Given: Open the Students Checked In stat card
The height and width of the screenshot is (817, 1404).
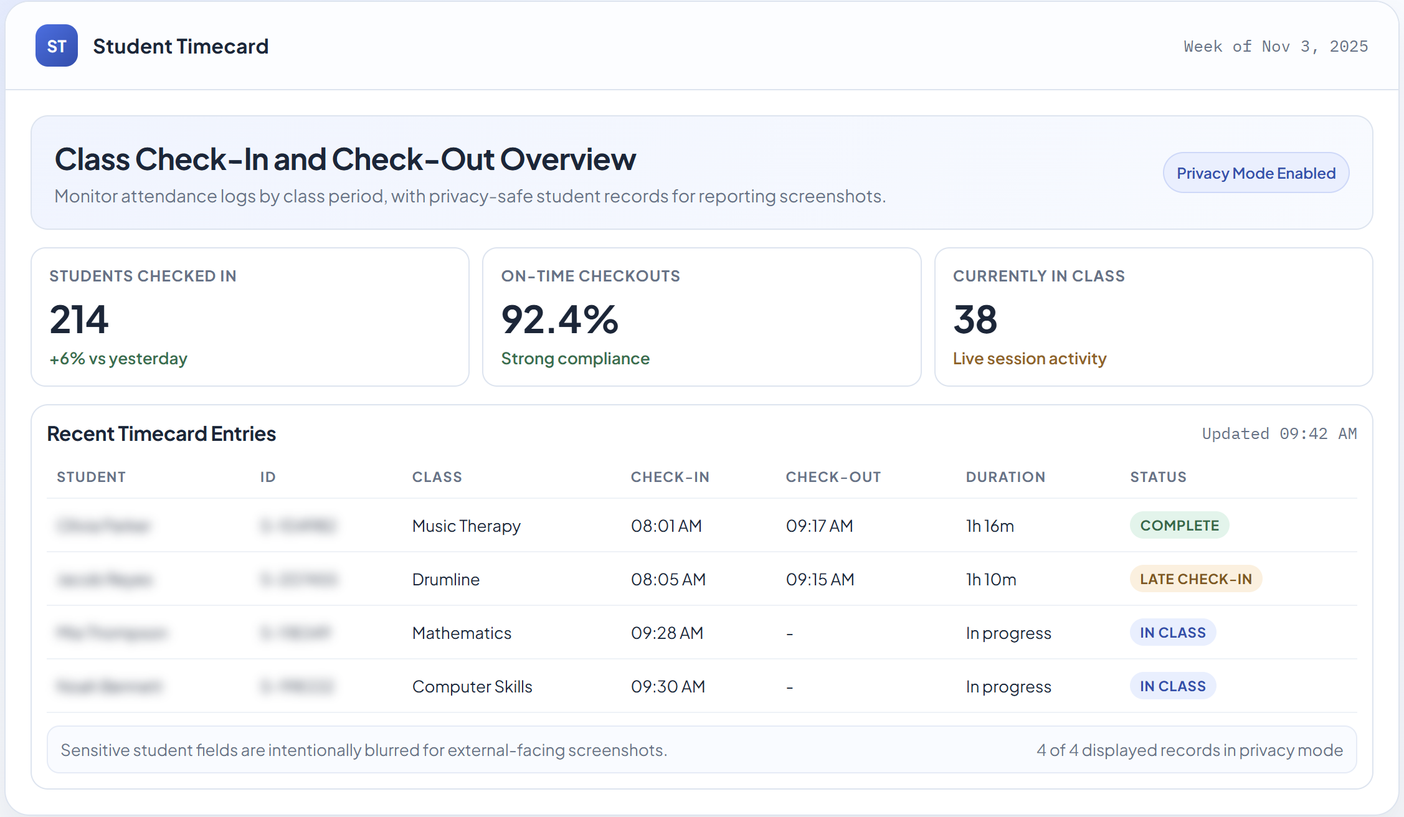Looking at the screenshot, I should pos(250,318).
